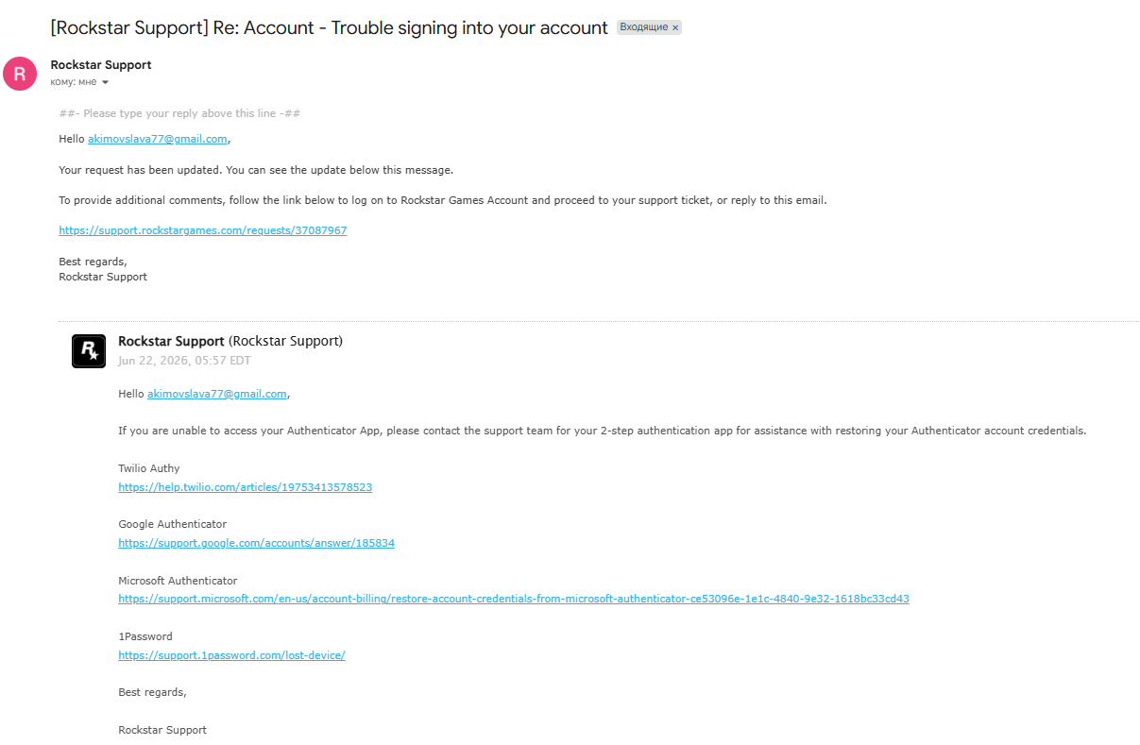
Task: Remove the Входящие label with its x
Action: (675, 28)
